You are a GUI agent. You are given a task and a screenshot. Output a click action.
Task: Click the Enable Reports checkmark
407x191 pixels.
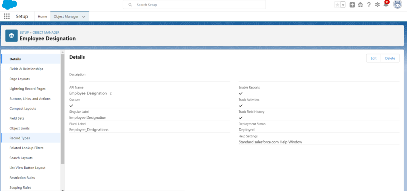click(240, 93)
